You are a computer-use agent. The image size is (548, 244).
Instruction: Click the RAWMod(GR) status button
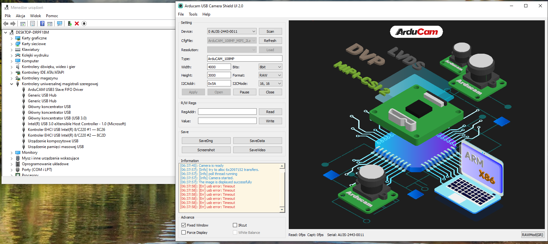(x=533, y=235)
